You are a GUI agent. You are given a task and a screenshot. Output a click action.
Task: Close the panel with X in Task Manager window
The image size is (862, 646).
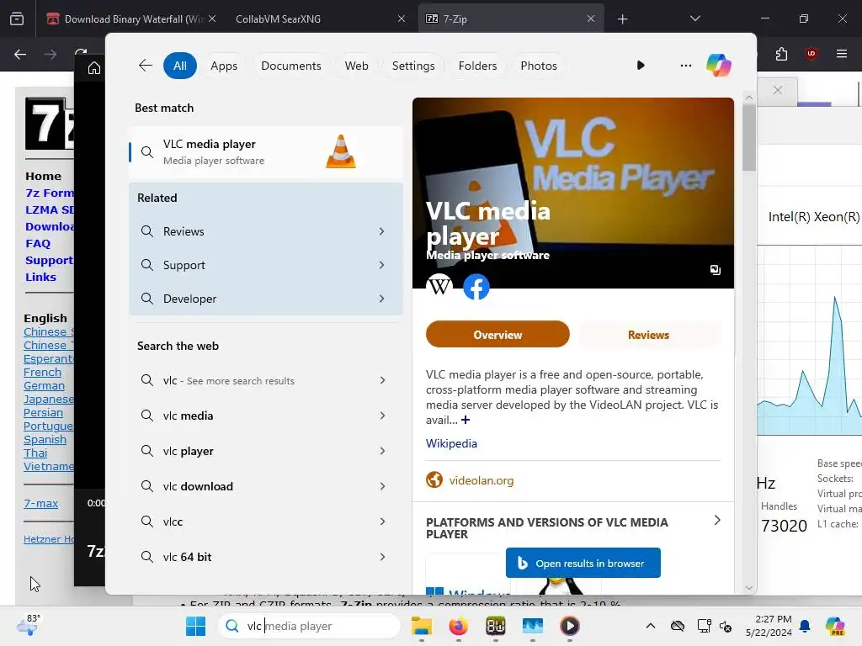(777, 89)
